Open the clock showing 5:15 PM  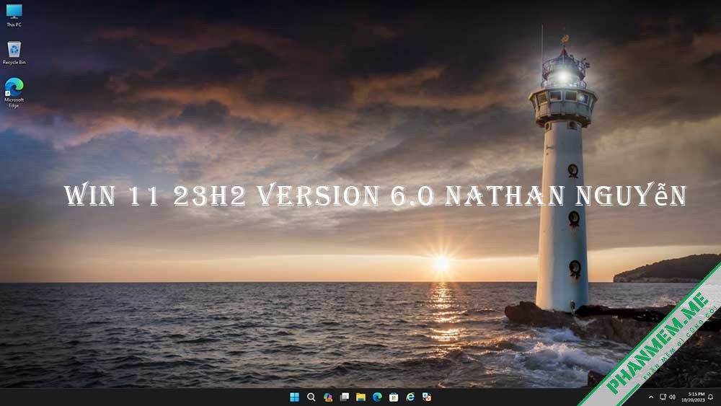tap(693, 397)
